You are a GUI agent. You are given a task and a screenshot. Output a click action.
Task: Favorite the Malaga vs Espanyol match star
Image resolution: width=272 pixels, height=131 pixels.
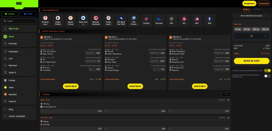228,118
